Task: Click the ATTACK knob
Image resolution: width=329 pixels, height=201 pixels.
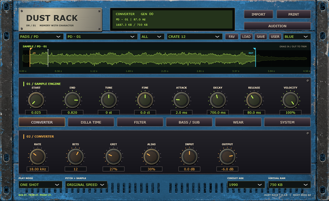Action: (181, 100)
